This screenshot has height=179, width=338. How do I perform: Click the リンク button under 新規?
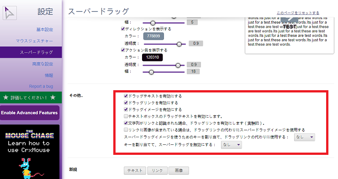click(x=157, y=171)
